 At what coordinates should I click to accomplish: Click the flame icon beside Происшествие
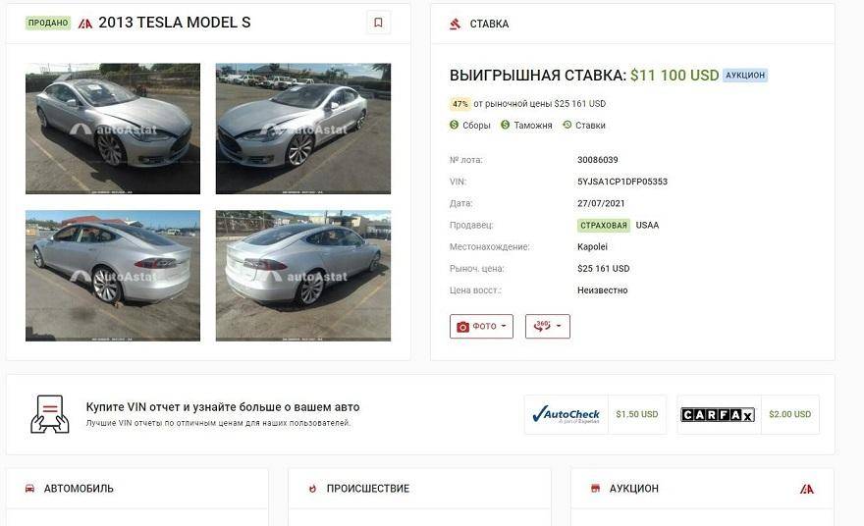[312, 488]
